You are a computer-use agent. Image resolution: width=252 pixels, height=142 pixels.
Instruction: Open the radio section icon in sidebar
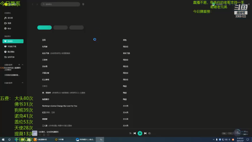(x=5, y=28)
